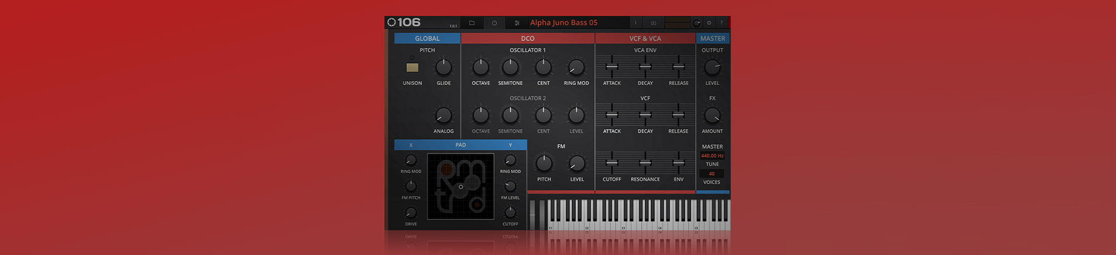Click the Output Level knob
Viewport: 1116px width, 255px height.
pos(712,67)
